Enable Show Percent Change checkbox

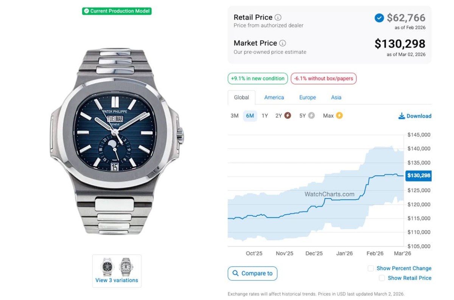(x=371, y=268)
